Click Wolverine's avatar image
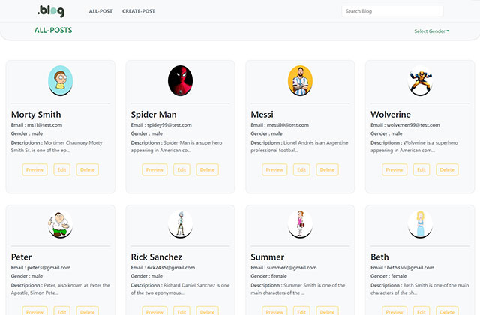This screenshot has height=315, width=480. (420, 80)
